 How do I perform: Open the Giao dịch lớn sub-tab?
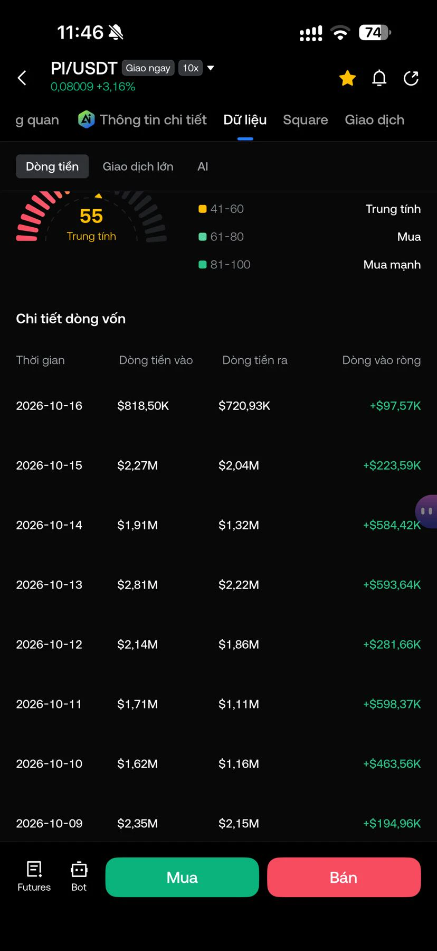pos(138,166)
